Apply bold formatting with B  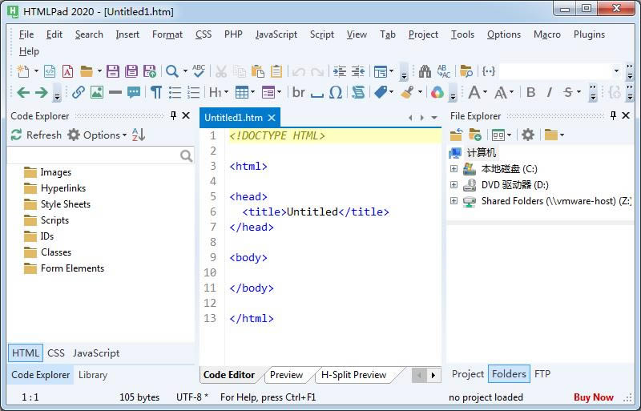point(530,92)
